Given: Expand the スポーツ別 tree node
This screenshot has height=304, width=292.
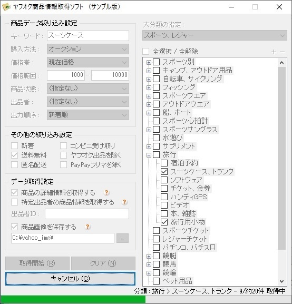Looking at the screenshot, I should [x=149, y=62].
